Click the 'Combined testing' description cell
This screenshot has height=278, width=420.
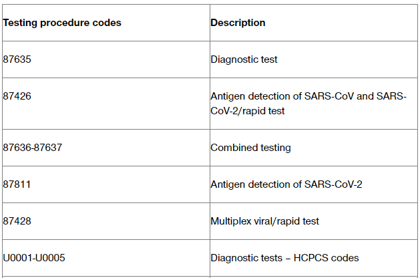pos(250,148)
